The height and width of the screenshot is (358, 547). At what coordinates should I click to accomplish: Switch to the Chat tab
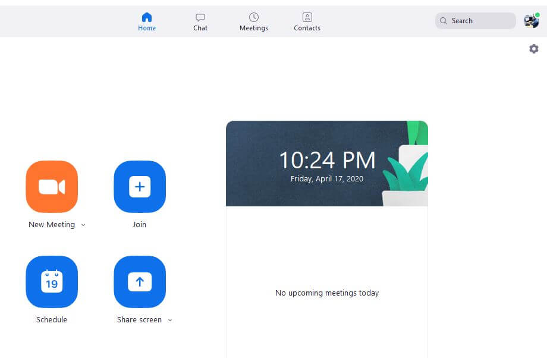point(200,22)
